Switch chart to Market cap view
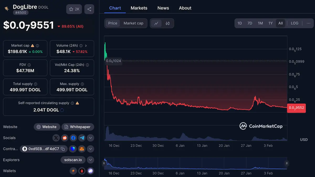 [x=133, y=23]
